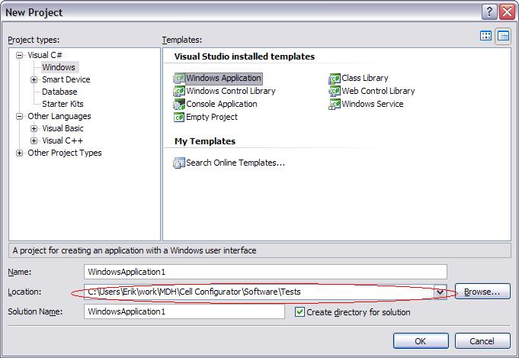The height and width of the screenshot is (358, 519).
Task: Open the dialog help question mark
Action: (489, 12)
